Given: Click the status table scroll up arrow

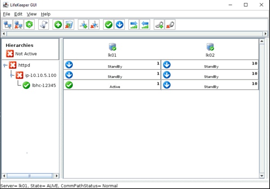Looking at the screenshot, I should pos(262,41).
